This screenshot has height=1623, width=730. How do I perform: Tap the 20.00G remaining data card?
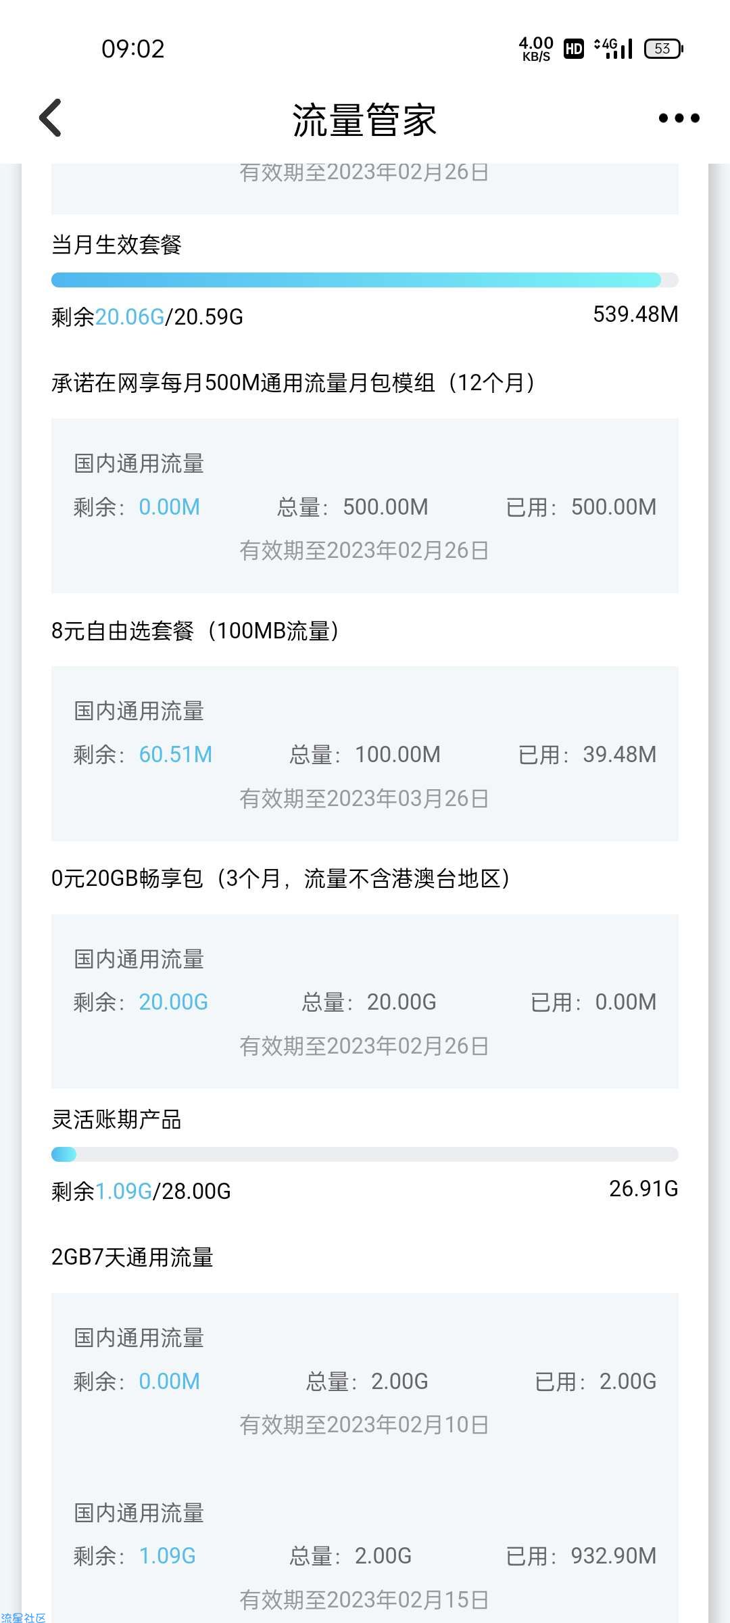tap(365, 1002)
